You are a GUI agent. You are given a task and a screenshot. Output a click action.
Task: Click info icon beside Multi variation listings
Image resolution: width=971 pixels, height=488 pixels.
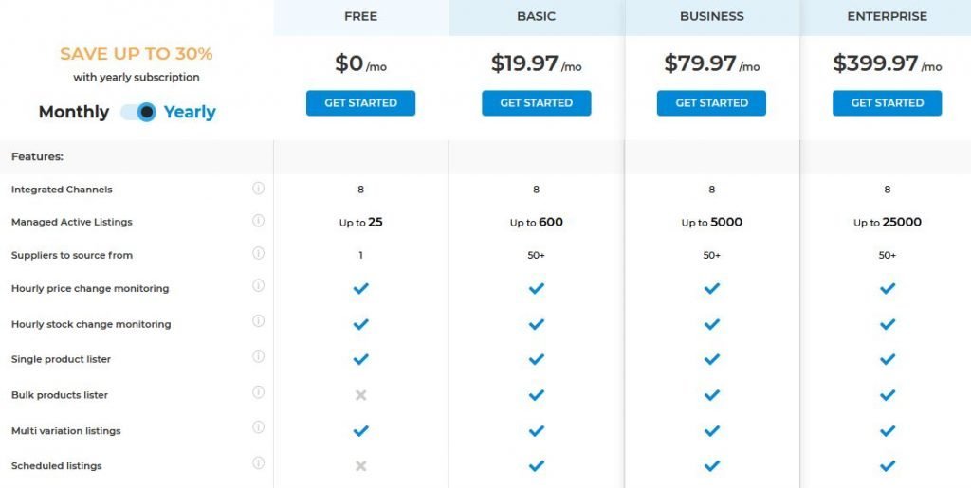coord(258,428)
